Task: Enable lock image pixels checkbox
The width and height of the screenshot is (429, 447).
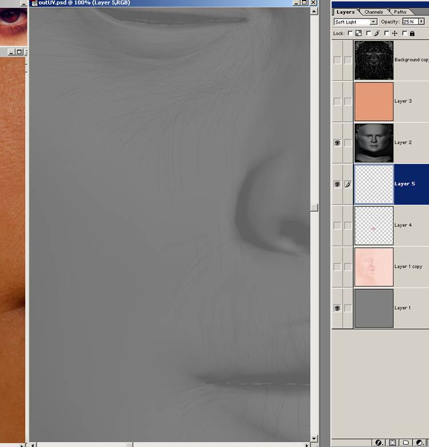Action: click(x=368, y=34)
